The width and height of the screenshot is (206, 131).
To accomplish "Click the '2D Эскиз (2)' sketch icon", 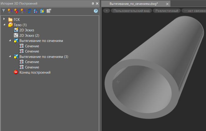I will tap(16, 35).
